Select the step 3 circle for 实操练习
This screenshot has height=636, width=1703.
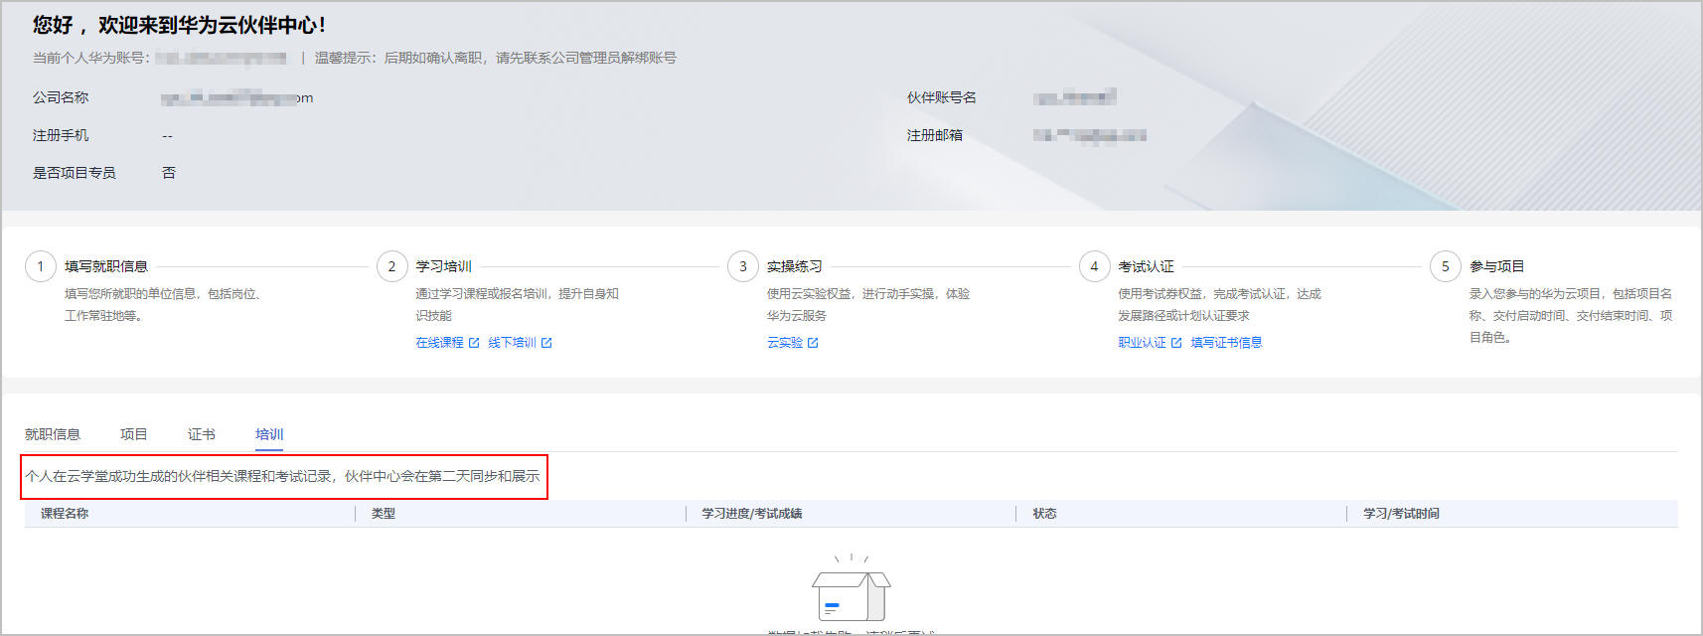coord(743,266)
